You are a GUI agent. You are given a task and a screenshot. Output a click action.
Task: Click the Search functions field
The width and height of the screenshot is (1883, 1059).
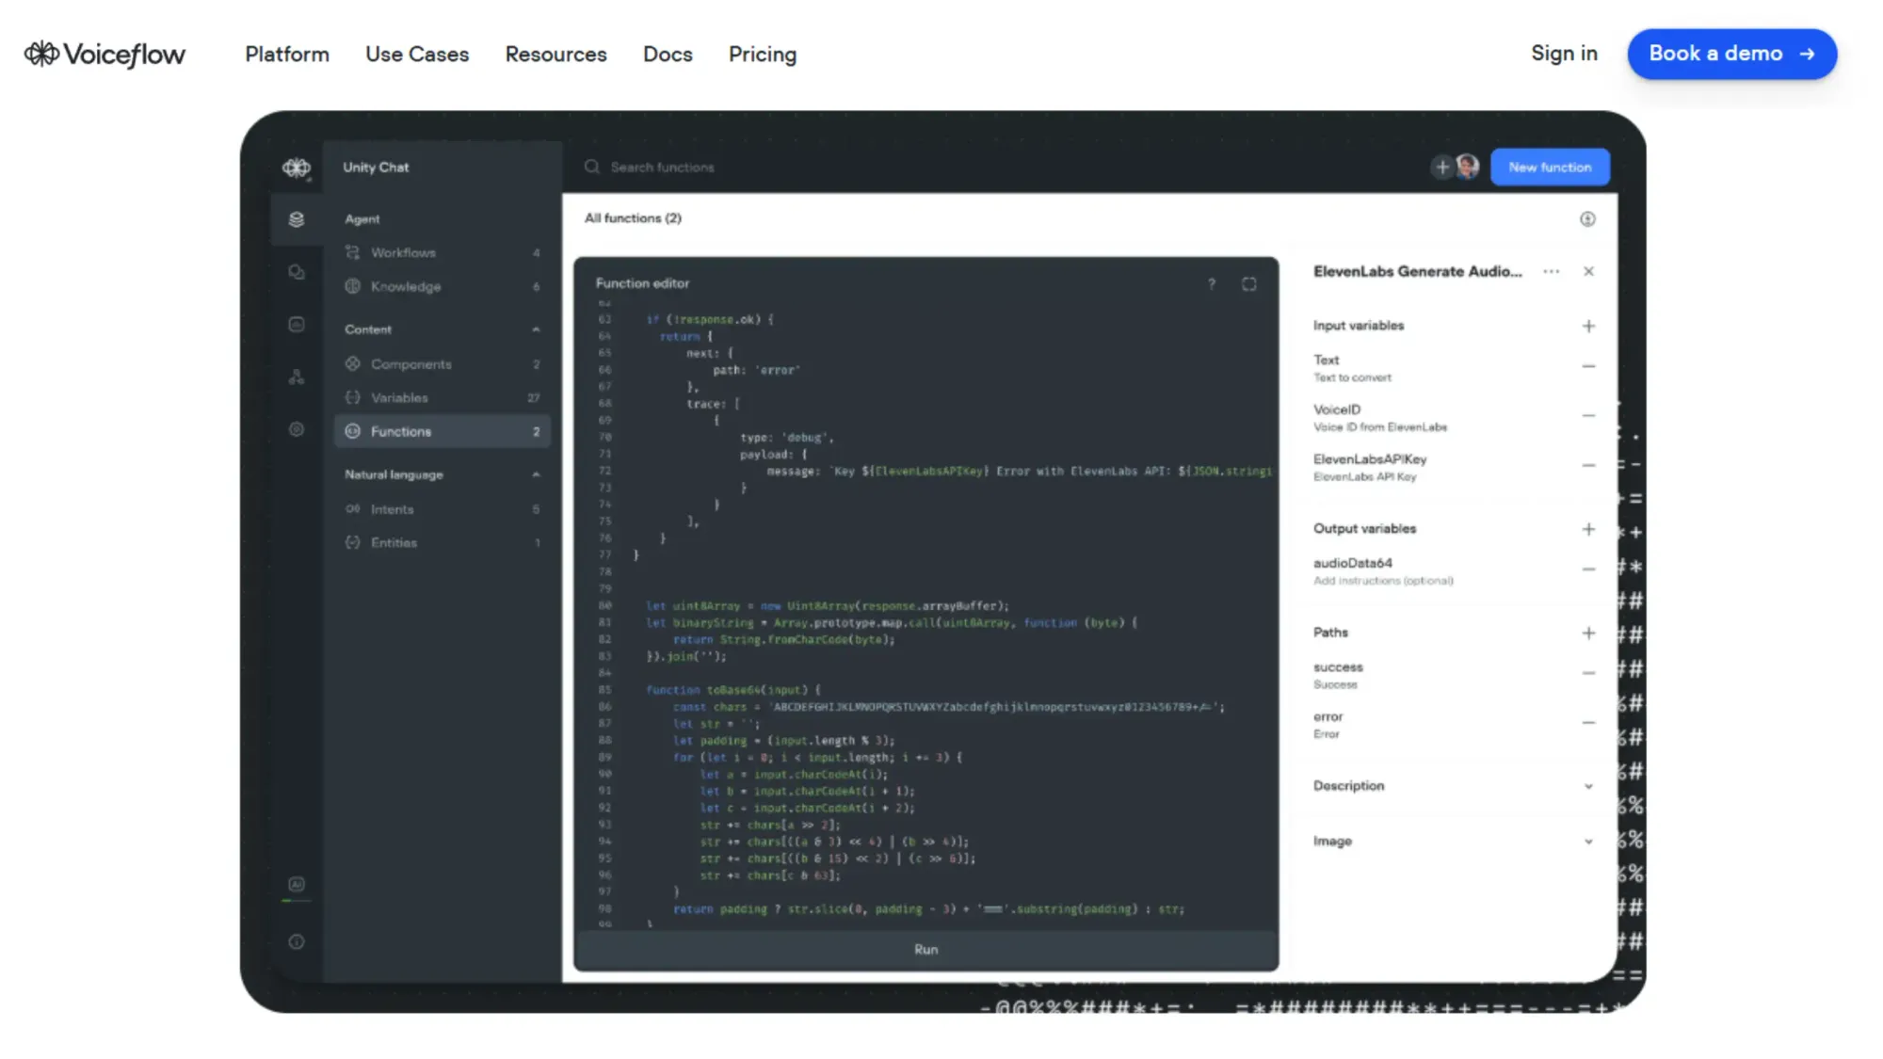pos(662,167)
